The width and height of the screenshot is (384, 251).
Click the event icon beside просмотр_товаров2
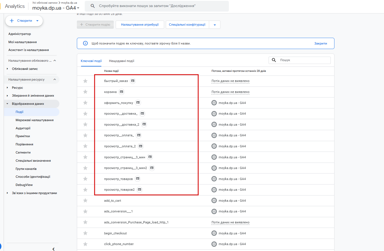[x=140, y=190]
